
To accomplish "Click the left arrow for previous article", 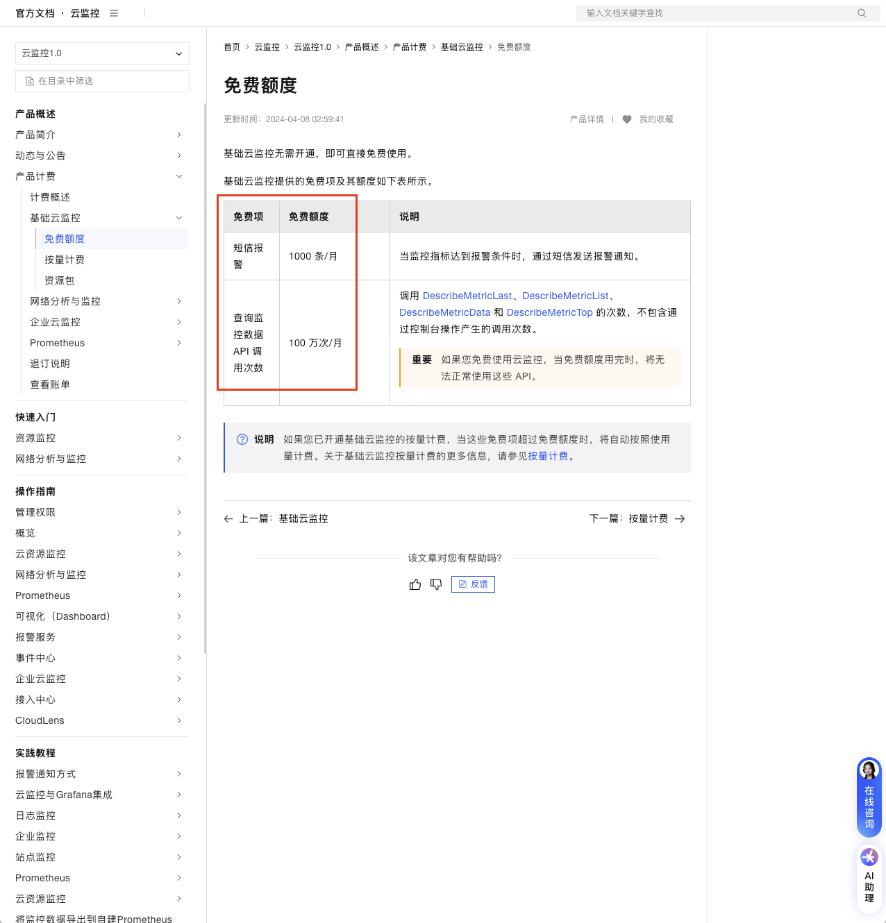I will click(228, 519).
